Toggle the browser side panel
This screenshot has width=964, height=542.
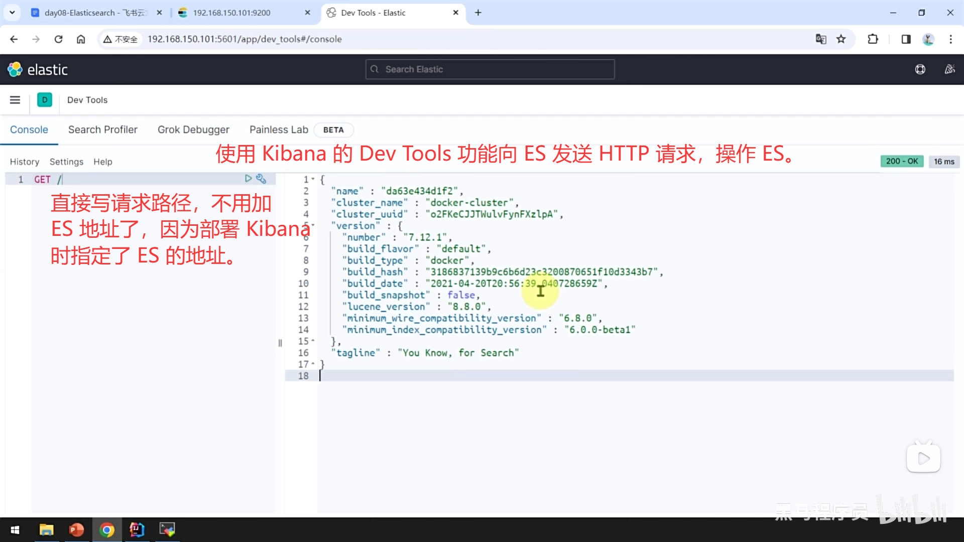click(906, 39)
